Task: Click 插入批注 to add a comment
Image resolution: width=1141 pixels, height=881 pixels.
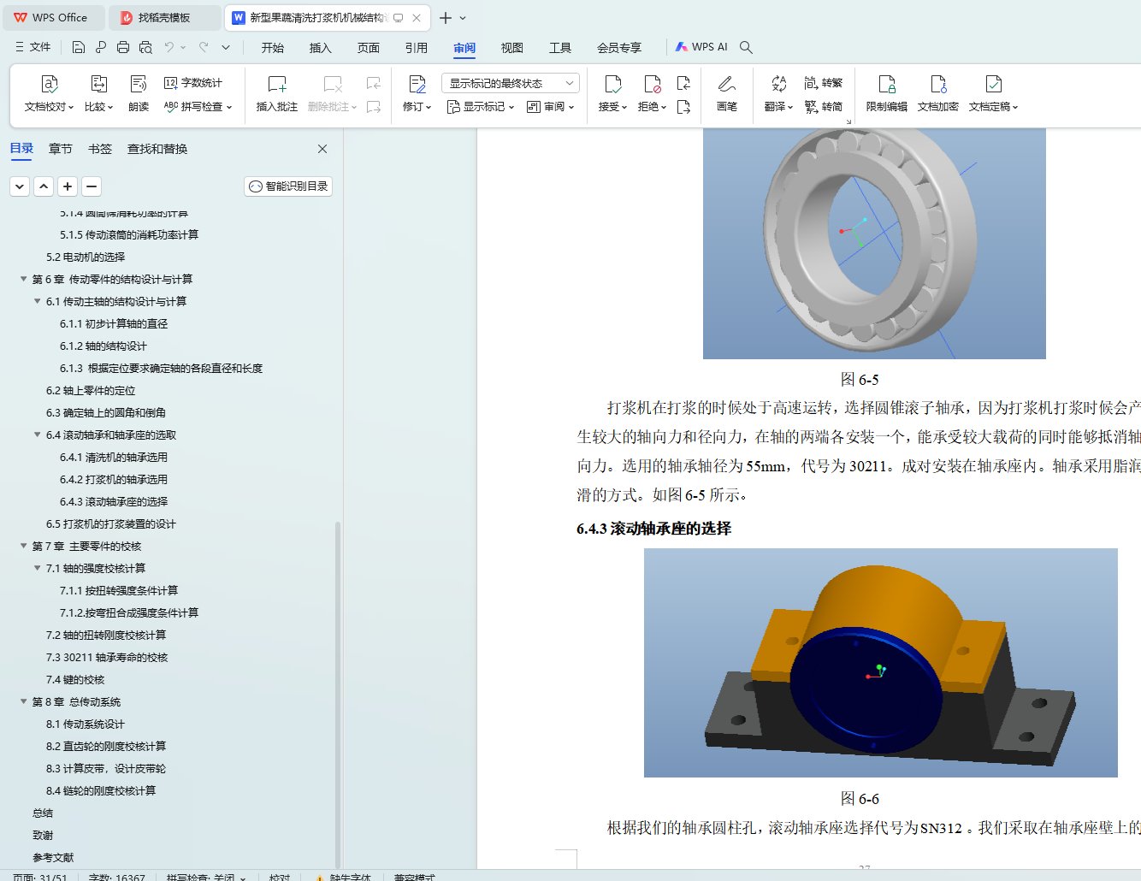Action: click(x=277, y=93)
